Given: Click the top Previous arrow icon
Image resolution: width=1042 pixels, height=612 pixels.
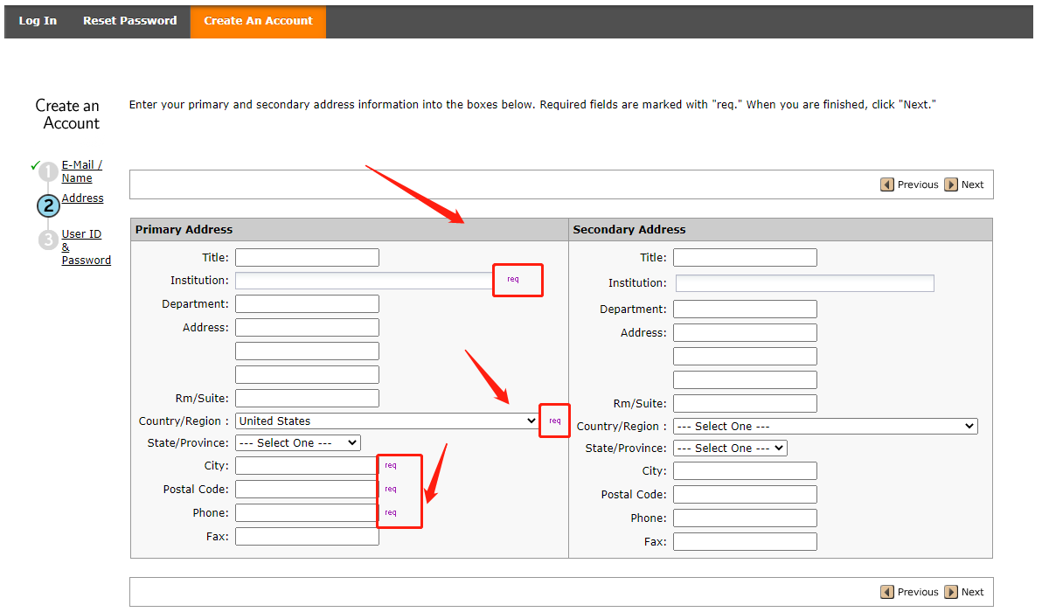Looking at the screenshot, I should pos(887,184).
